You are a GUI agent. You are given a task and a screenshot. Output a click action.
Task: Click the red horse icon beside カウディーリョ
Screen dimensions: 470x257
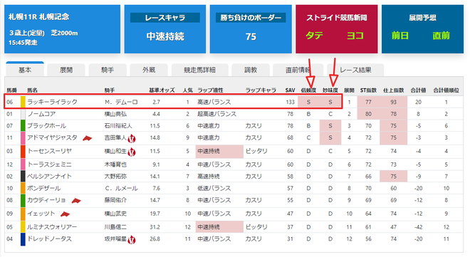76,200
